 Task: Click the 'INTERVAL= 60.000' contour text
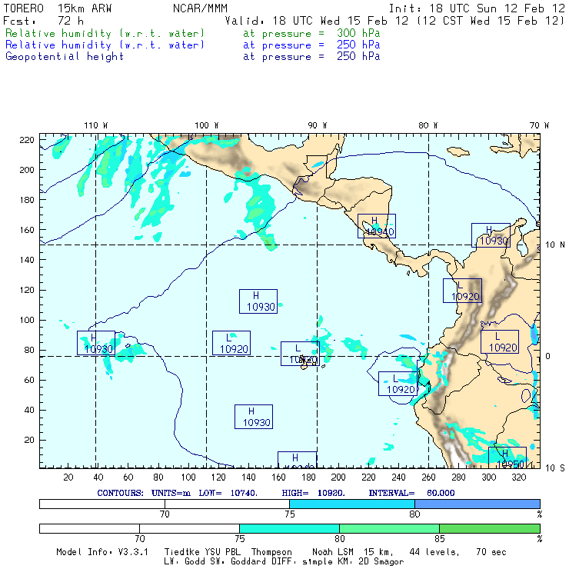(x=412, y=493)
